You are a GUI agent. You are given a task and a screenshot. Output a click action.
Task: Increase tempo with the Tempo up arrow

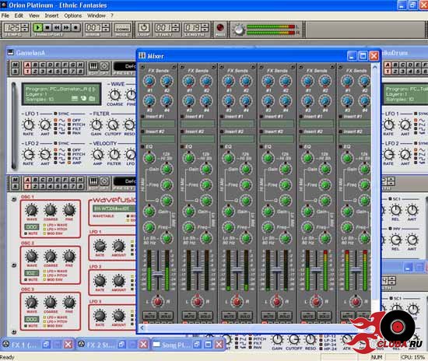25,26
